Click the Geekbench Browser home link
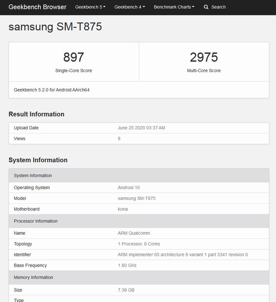The width and height of the screenshot is (276, 302). pyautogui.click(x=37, y=7)
